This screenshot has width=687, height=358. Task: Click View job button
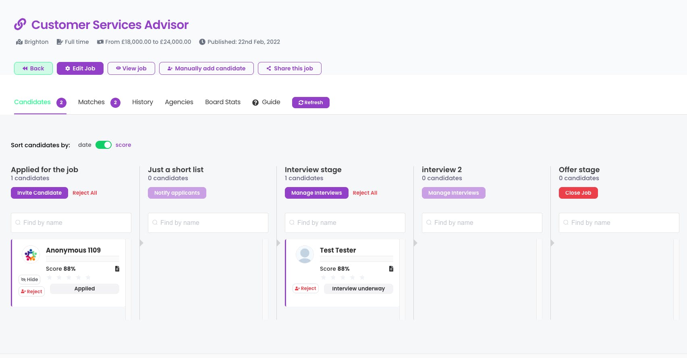(x=131, y=68)
